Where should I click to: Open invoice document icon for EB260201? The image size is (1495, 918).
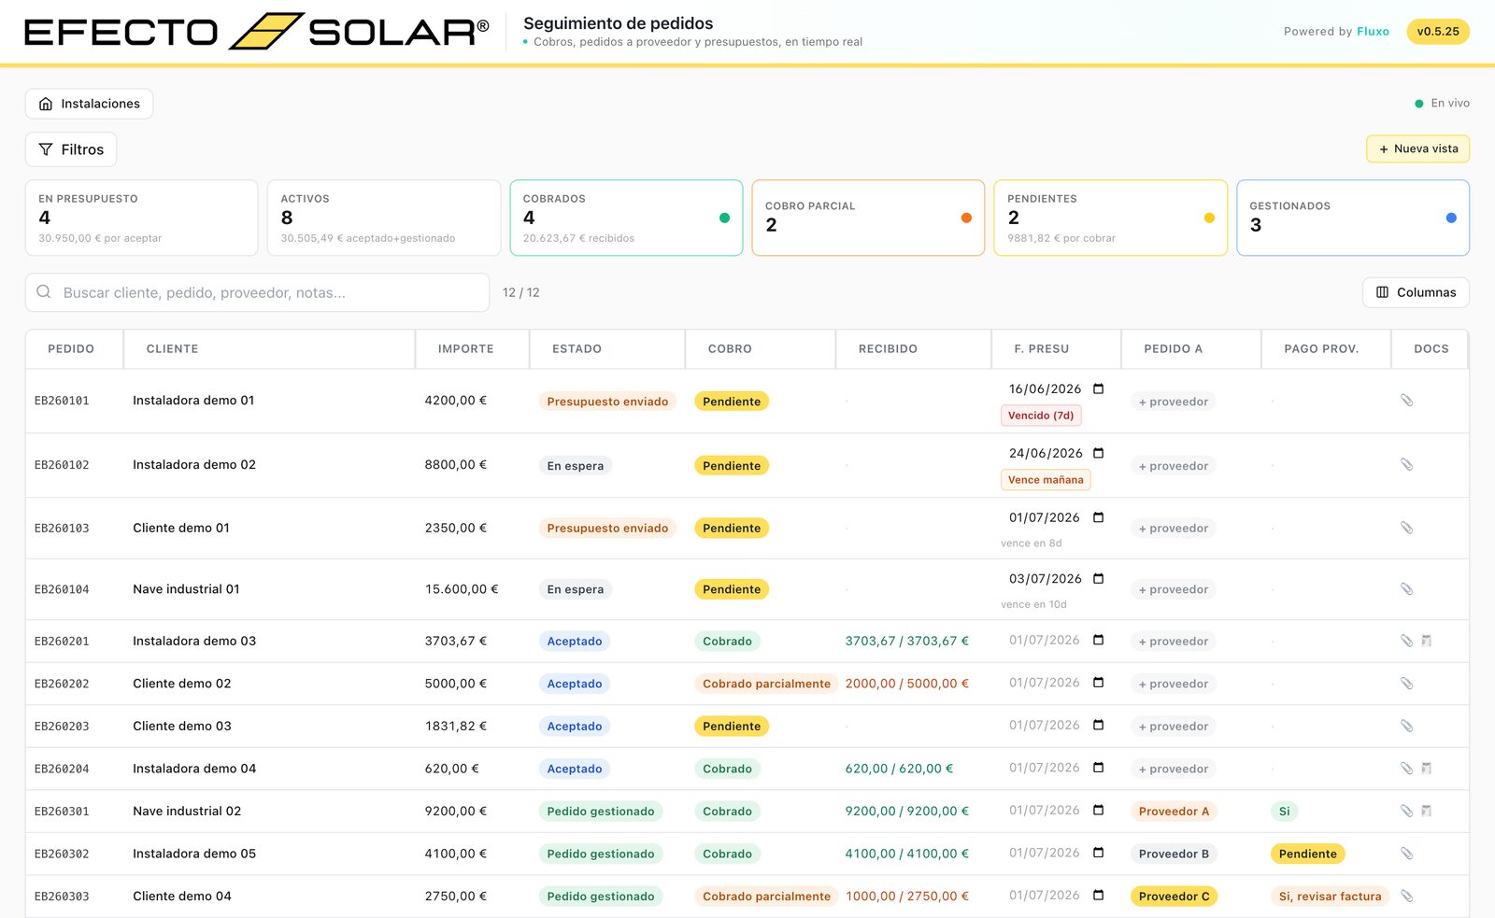[x=1427, y=641]
